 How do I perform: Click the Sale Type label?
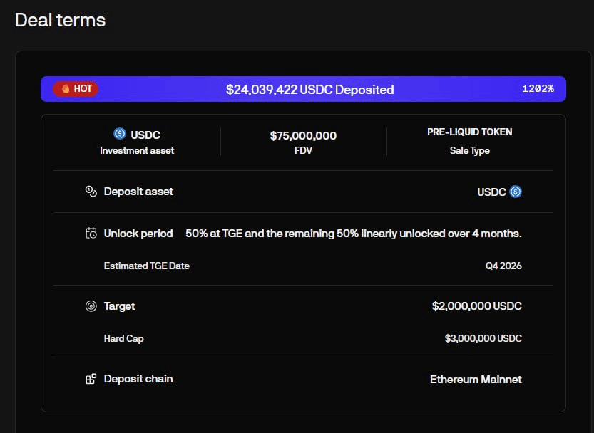[x=470, y=151]
